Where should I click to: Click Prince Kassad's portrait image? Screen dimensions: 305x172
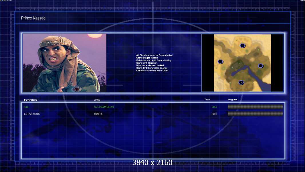65,63
